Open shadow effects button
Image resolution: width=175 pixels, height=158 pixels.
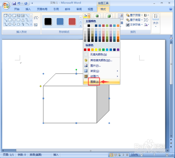coord(97,16)
